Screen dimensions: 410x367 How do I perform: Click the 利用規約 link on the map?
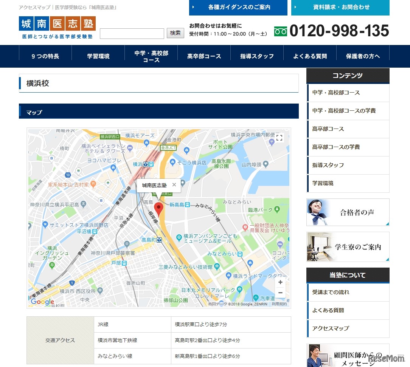(279, 304)
